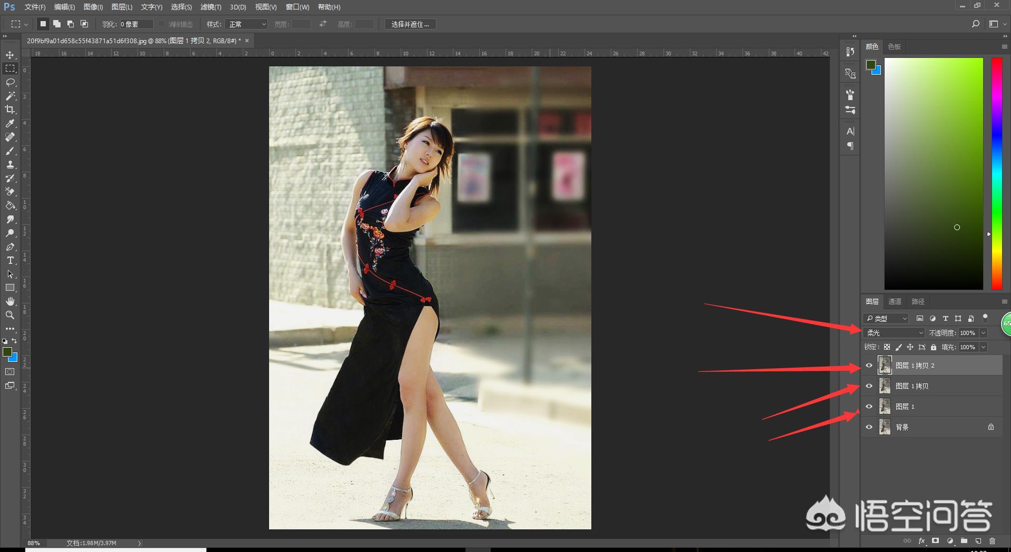Hide the 背景 layer

tap(869, 427)
